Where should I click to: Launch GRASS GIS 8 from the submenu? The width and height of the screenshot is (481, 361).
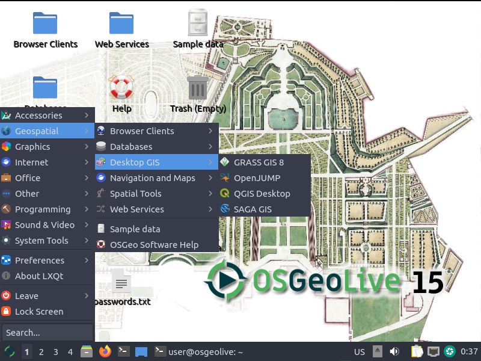click(259, 162)
